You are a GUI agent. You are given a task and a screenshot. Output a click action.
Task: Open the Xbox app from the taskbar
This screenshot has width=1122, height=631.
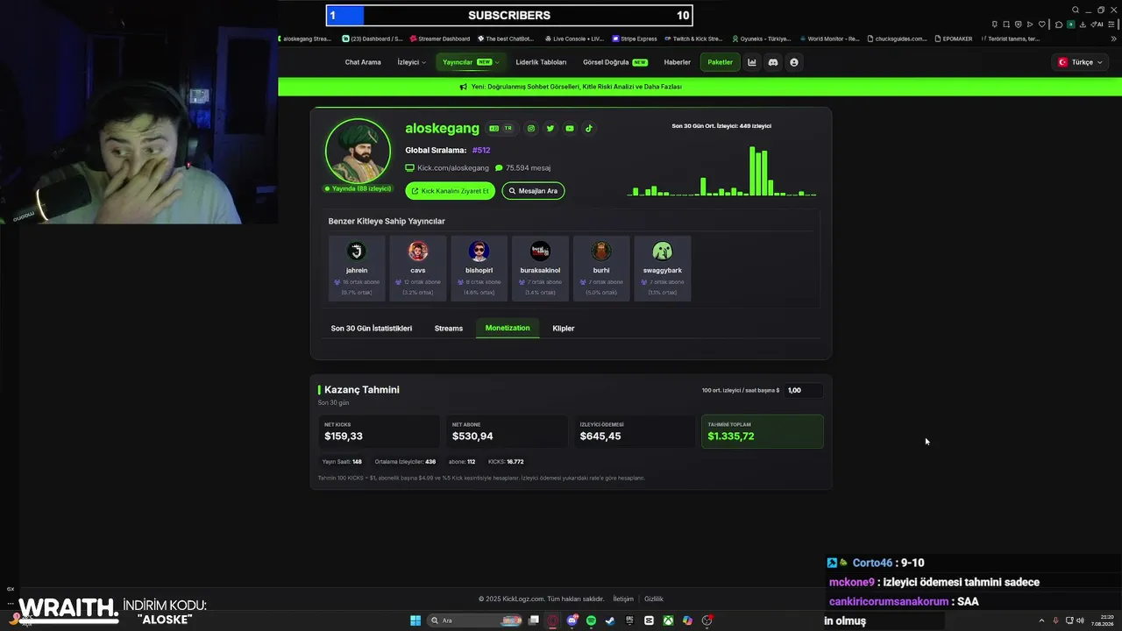coord(668,620)
